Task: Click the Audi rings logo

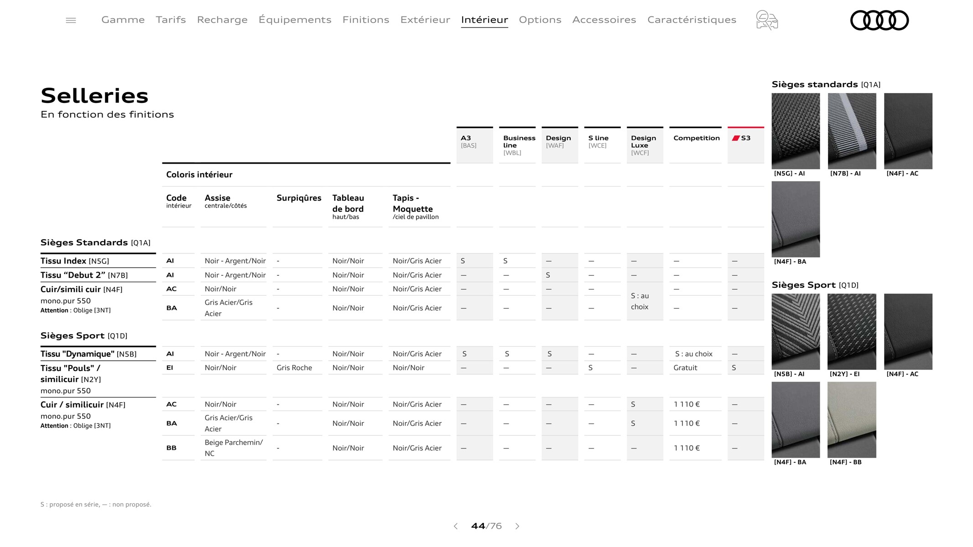Action: (879, 20)
